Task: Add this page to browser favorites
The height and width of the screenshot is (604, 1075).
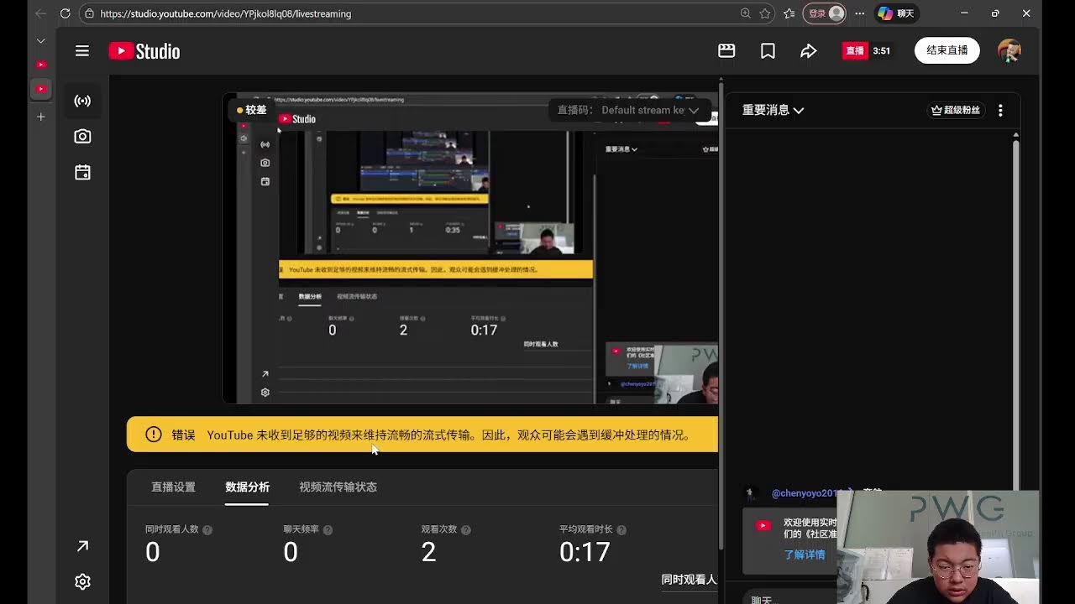Action: click(765, 13)
